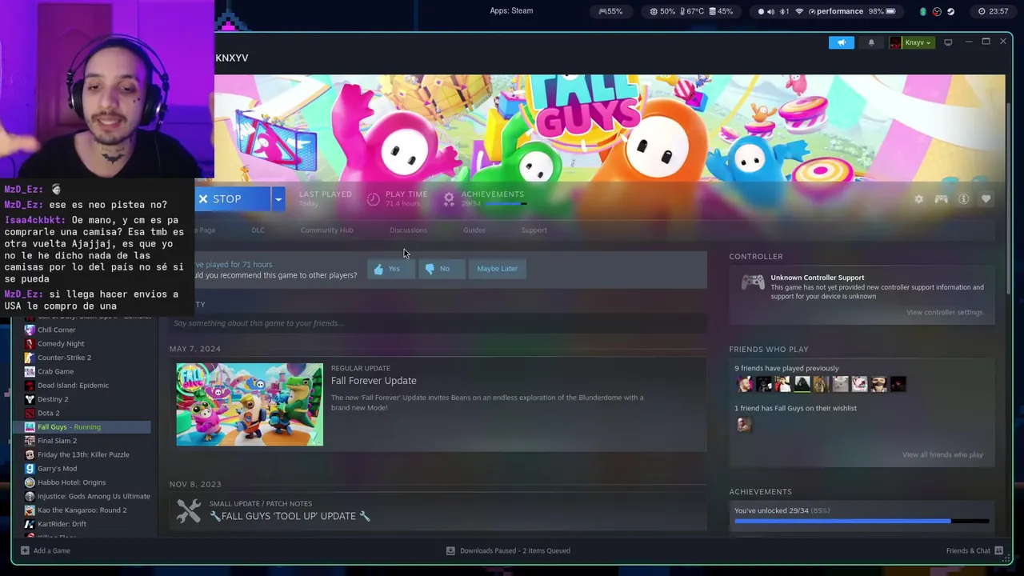Screen dimensions: 1024x576
Task: Click the Bluetooth icon in top bar
Action: pos(784,11)
